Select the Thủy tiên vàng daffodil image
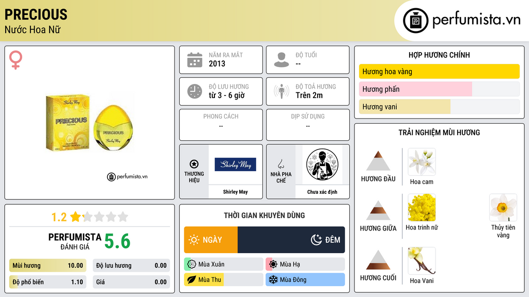Screen dimensions: 529x297 coord(503,207)
